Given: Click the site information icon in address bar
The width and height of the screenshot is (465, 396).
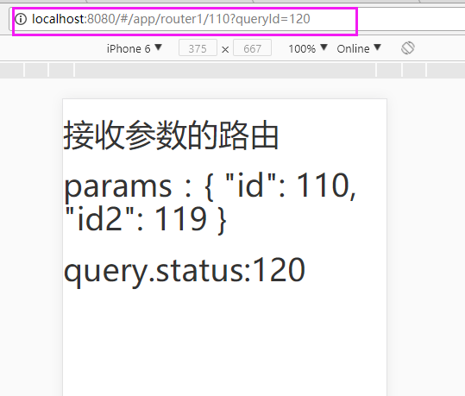Looking at the screenshot, I should coord(21,19).
